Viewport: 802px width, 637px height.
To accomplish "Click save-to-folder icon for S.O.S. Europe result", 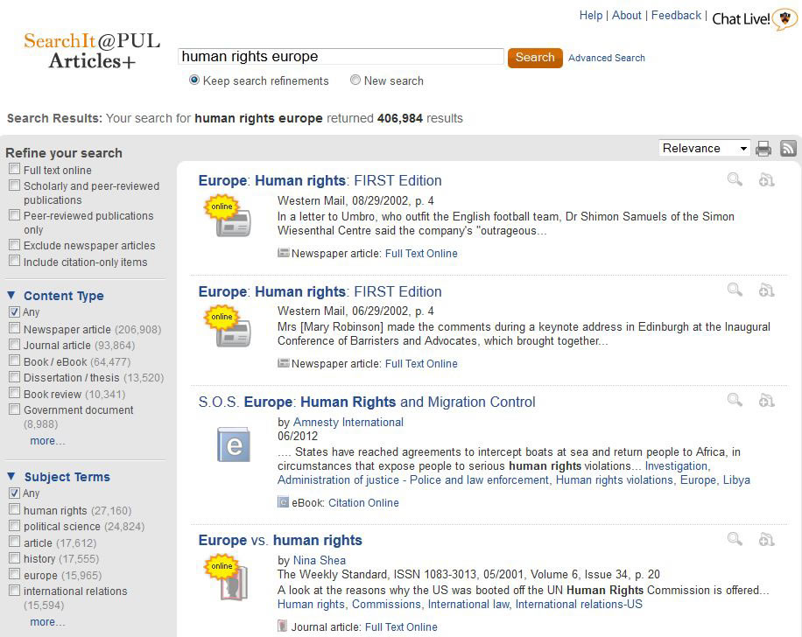I will coord(766,401).
